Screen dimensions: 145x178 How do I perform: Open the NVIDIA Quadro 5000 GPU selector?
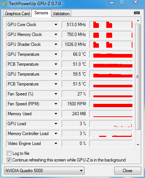coord(44,171)
